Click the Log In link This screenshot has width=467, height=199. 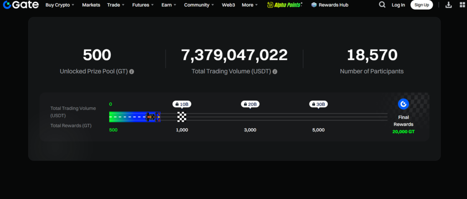click(x=398, y=5)
